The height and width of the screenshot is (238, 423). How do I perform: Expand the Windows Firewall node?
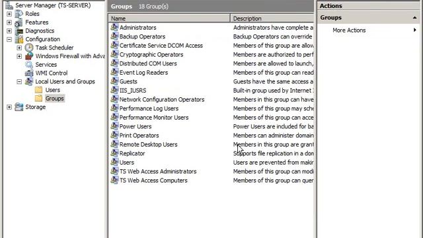point(19,56)
